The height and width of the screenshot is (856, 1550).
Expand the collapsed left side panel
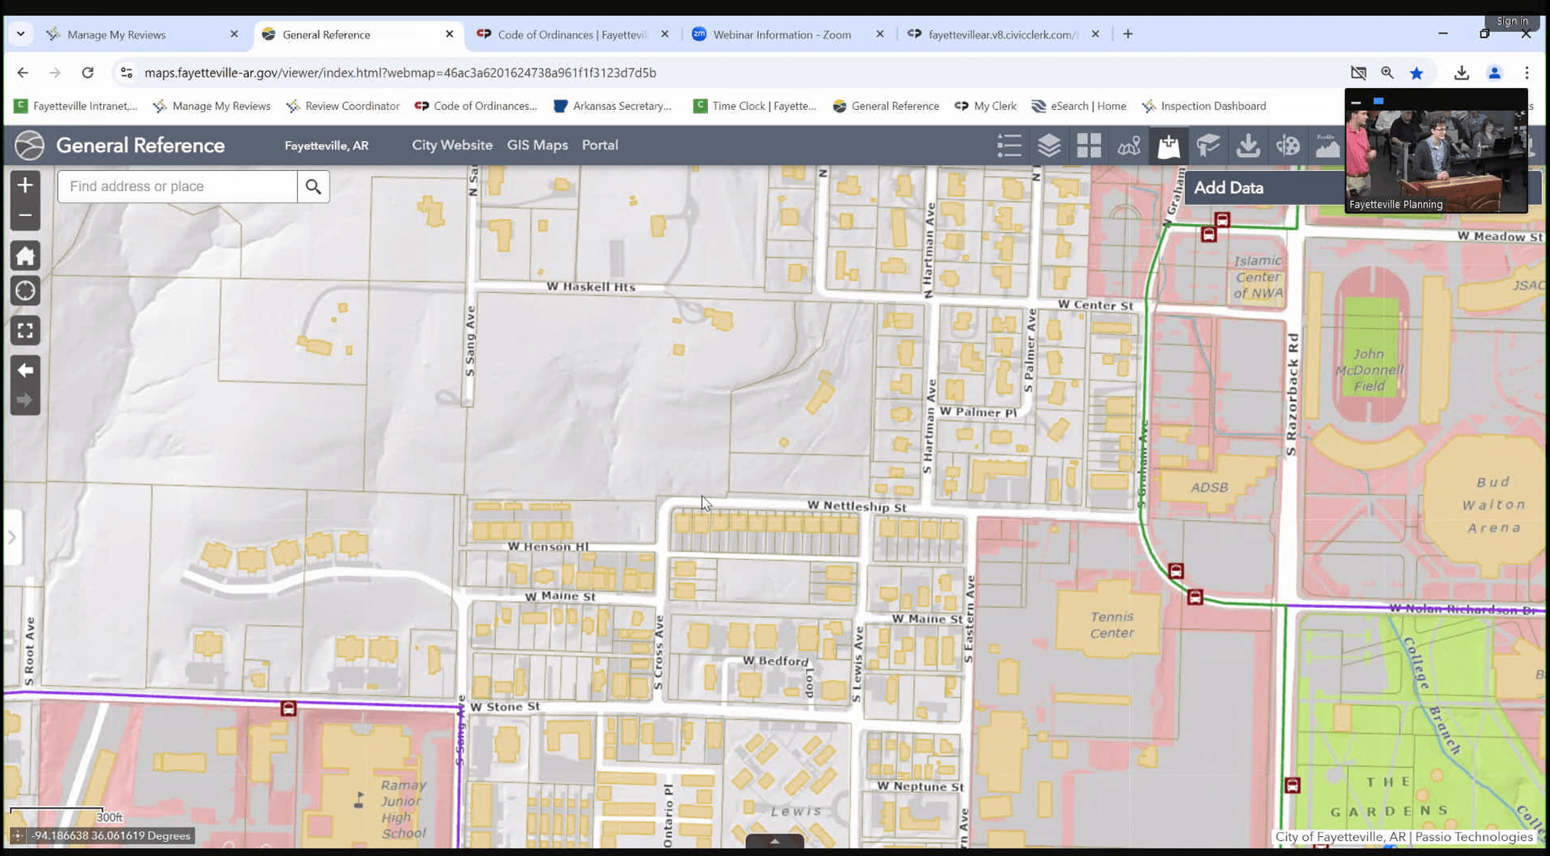click(12, 537)
